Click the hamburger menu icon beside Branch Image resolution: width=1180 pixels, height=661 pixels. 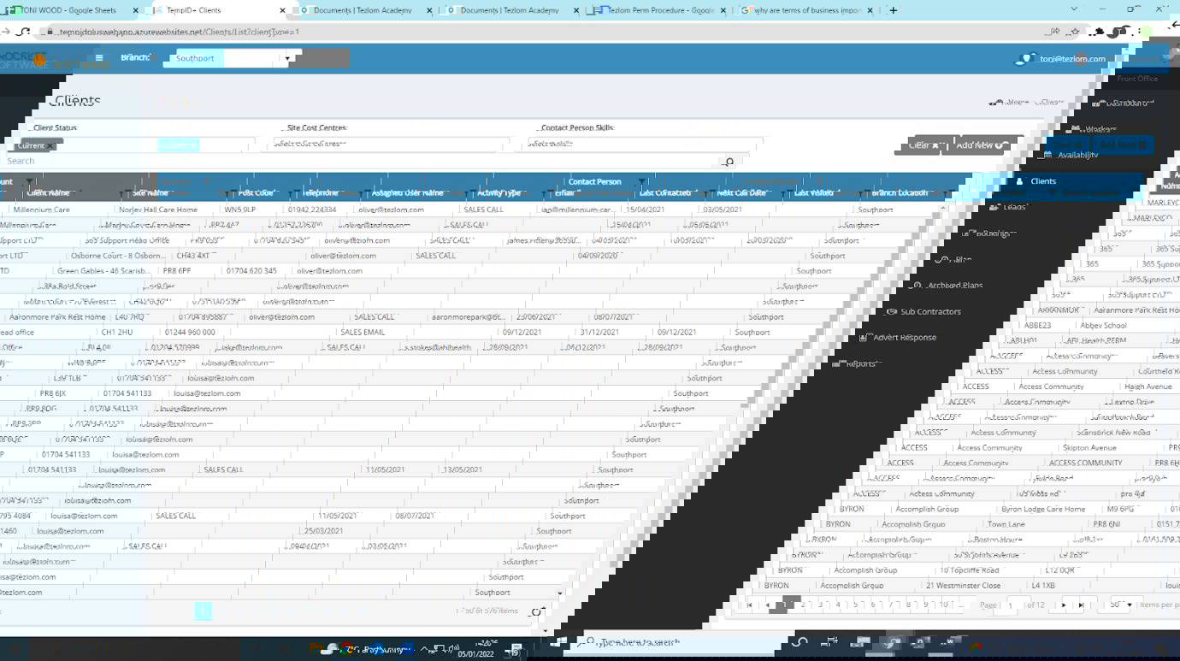(x=99, y=58)
